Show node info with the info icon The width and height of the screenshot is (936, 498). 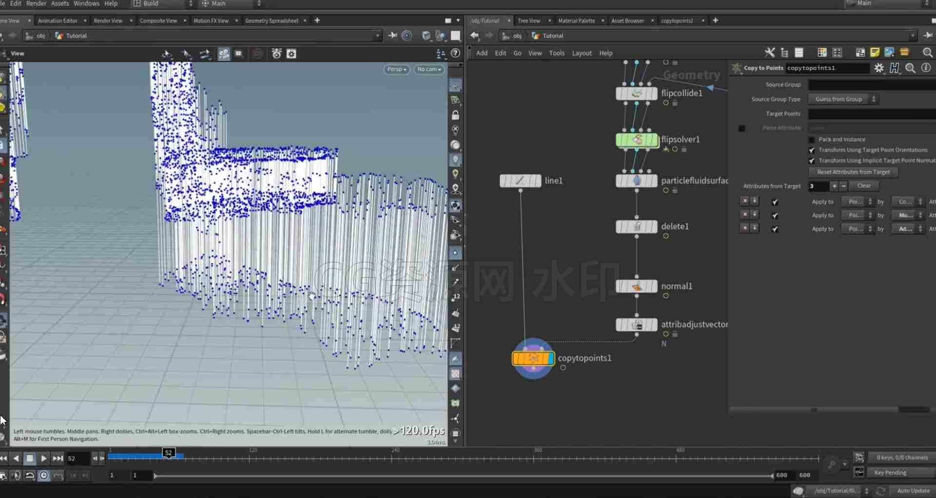coord(926,68)
